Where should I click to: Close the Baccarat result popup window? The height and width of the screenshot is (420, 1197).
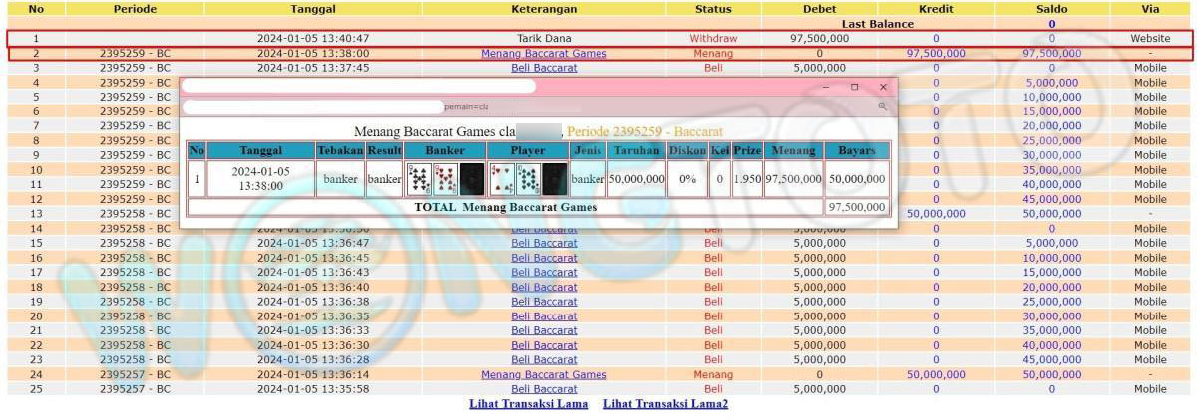[x=882, y=87]
